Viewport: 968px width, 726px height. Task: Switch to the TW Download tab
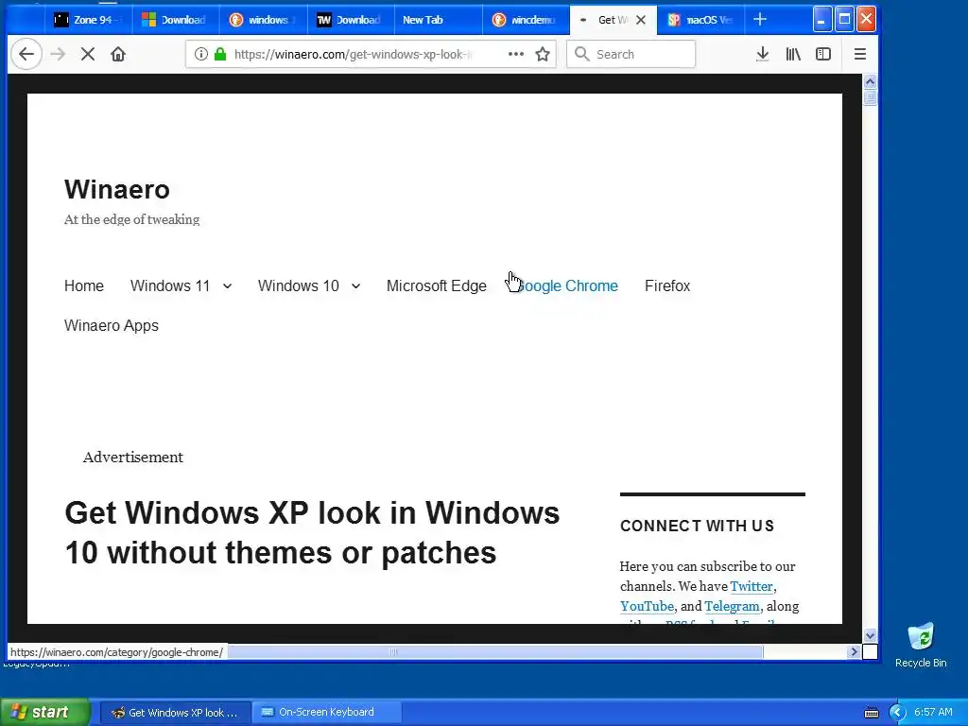click(x=351, y=20)
